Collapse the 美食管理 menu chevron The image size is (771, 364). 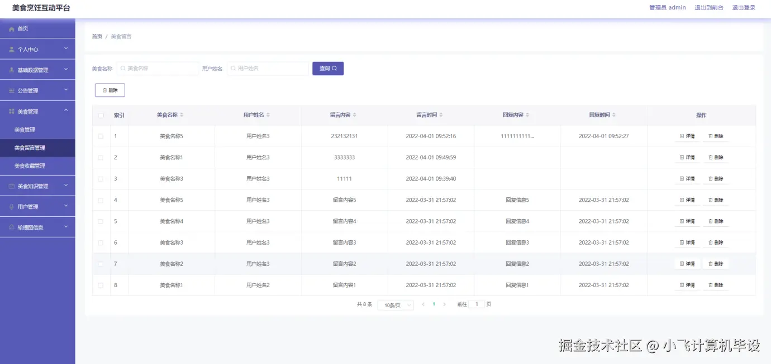point(66,110)
